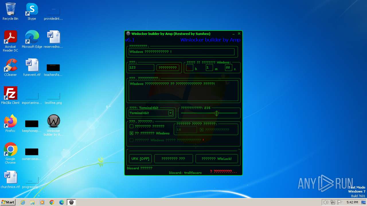Open Windows Media Player taskbar icon
The width and height of the screenshot is (367, 206).
pos(42,202)
